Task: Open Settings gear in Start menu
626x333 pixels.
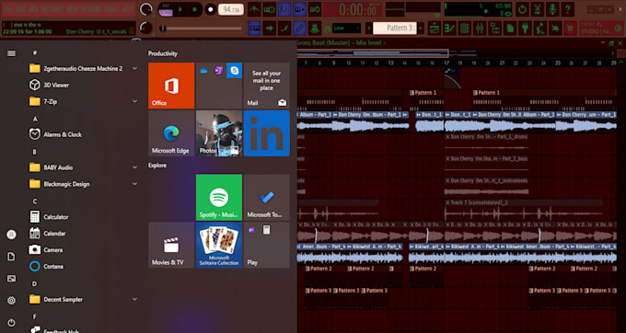Action: [11, 300]
